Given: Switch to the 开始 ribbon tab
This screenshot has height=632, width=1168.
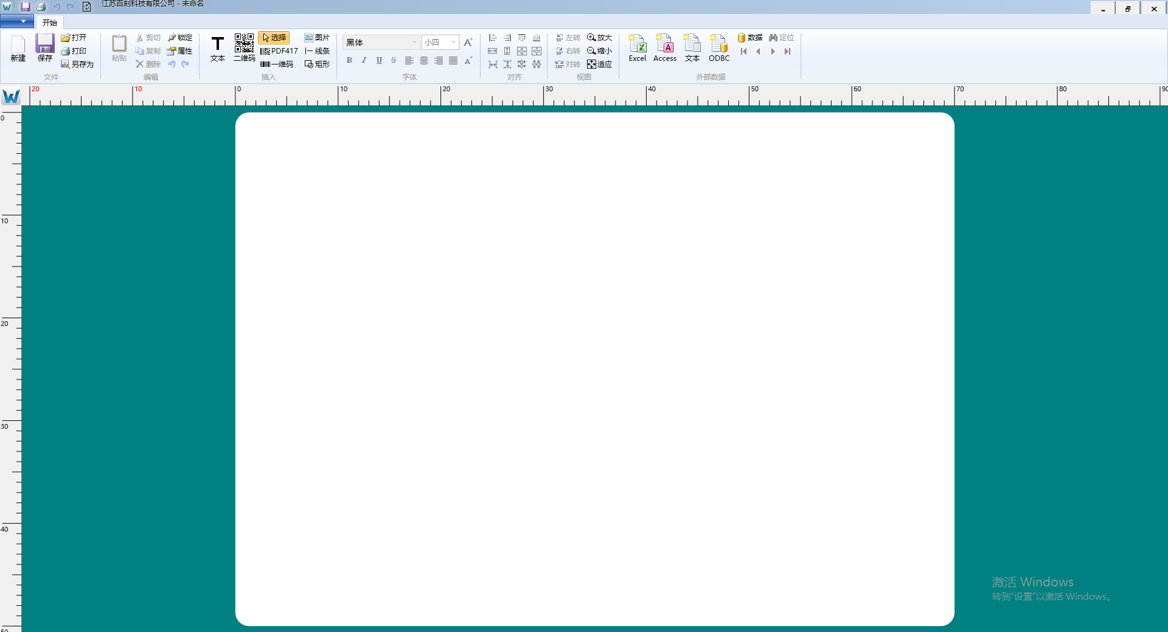Looking at the screenshot, I should click(x=50, y=23).
